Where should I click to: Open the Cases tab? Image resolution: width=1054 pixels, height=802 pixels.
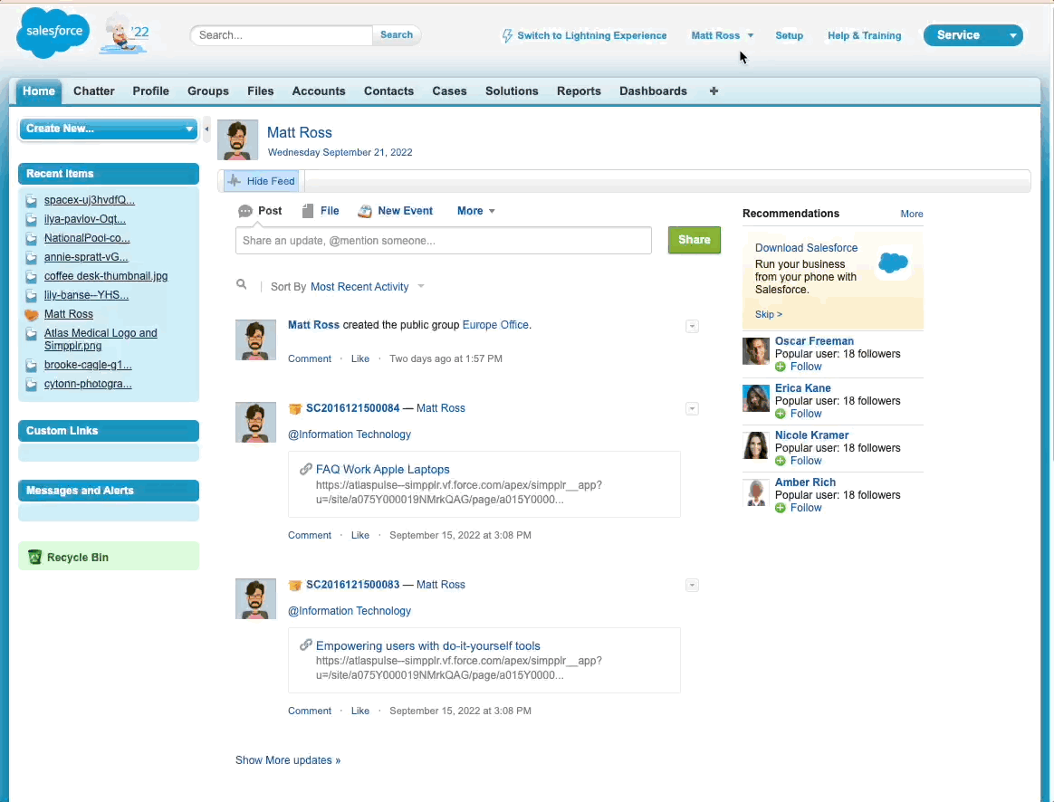click(450, 91)
